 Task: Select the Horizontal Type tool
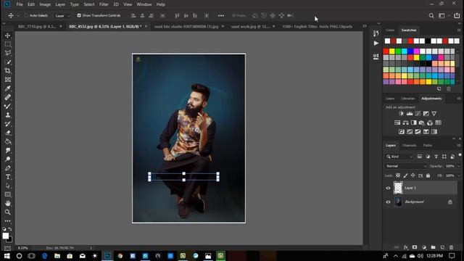click(x=8, y=177)
